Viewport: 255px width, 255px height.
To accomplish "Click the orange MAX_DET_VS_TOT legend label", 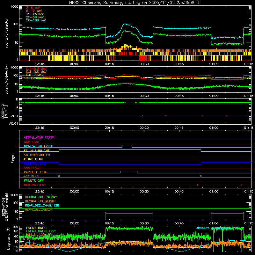I will pyautogui.click(x=40, y=234).
